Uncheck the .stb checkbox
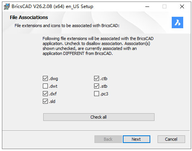This screenshot has height=151, width=192. tap(96, 86)
